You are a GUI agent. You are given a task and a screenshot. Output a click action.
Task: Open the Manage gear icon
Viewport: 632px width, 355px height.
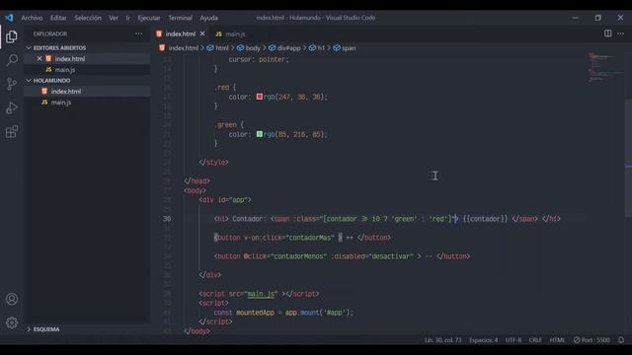tap(12, 322)
